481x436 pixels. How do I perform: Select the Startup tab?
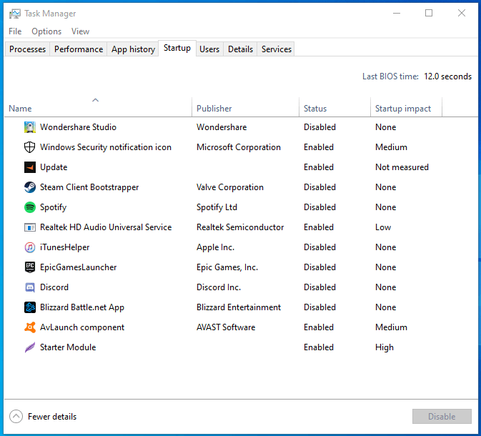pyautogui.click(x=177, y=48)
